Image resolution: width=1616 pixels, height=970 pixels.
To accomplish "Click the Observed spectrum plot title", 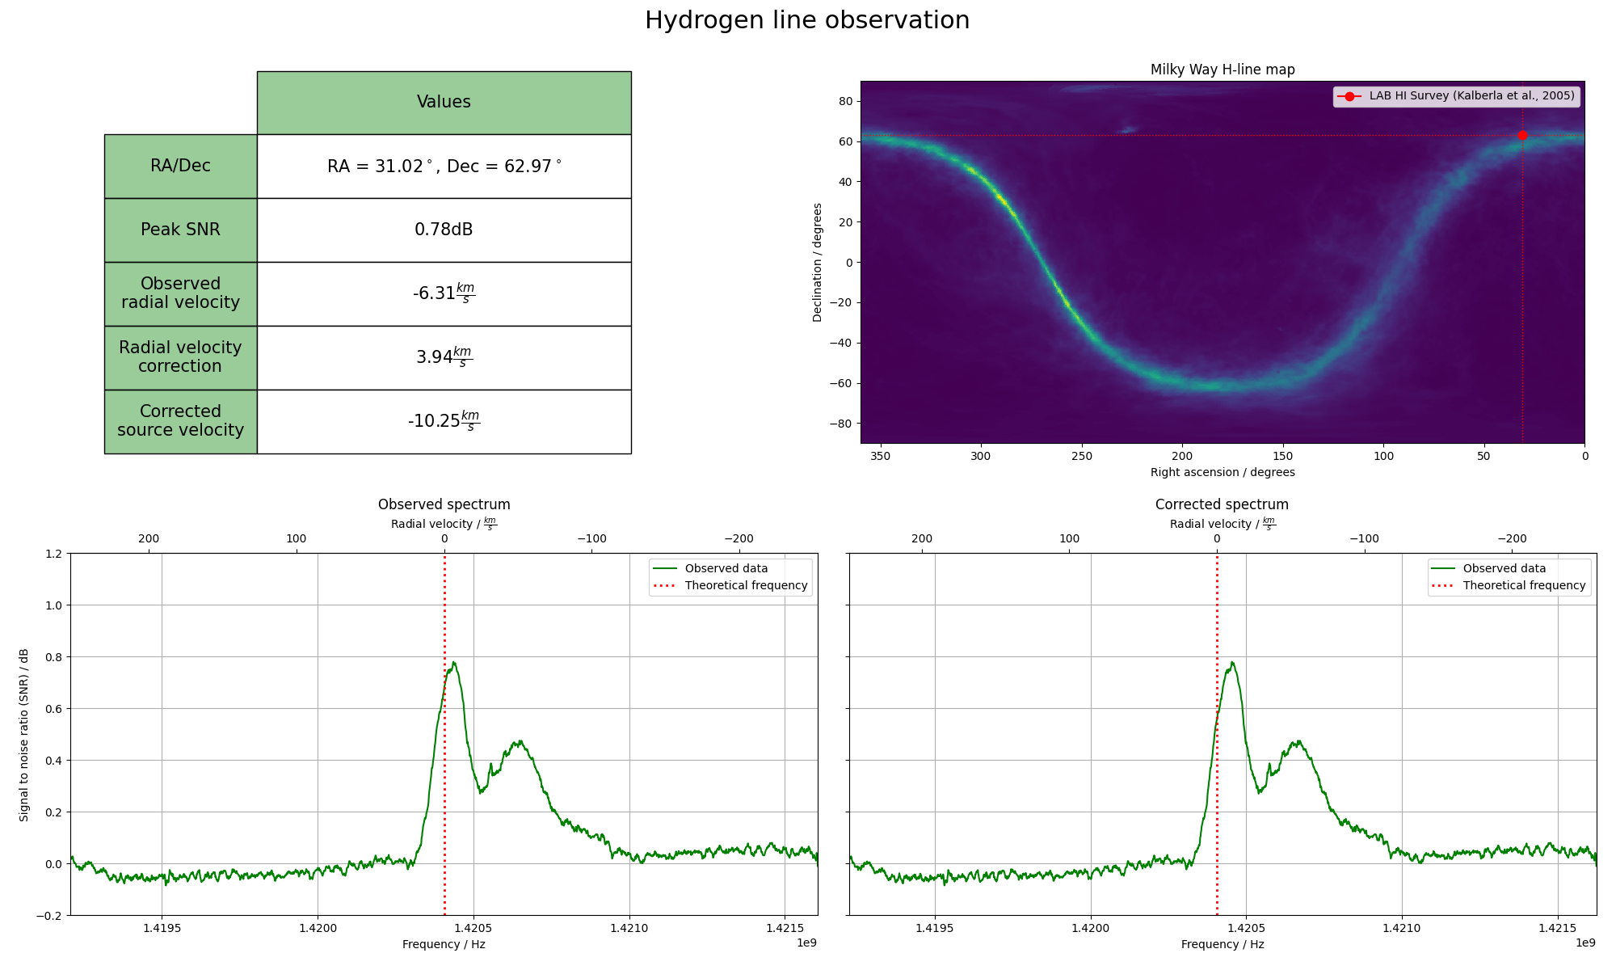I will (x=444, y=504).
